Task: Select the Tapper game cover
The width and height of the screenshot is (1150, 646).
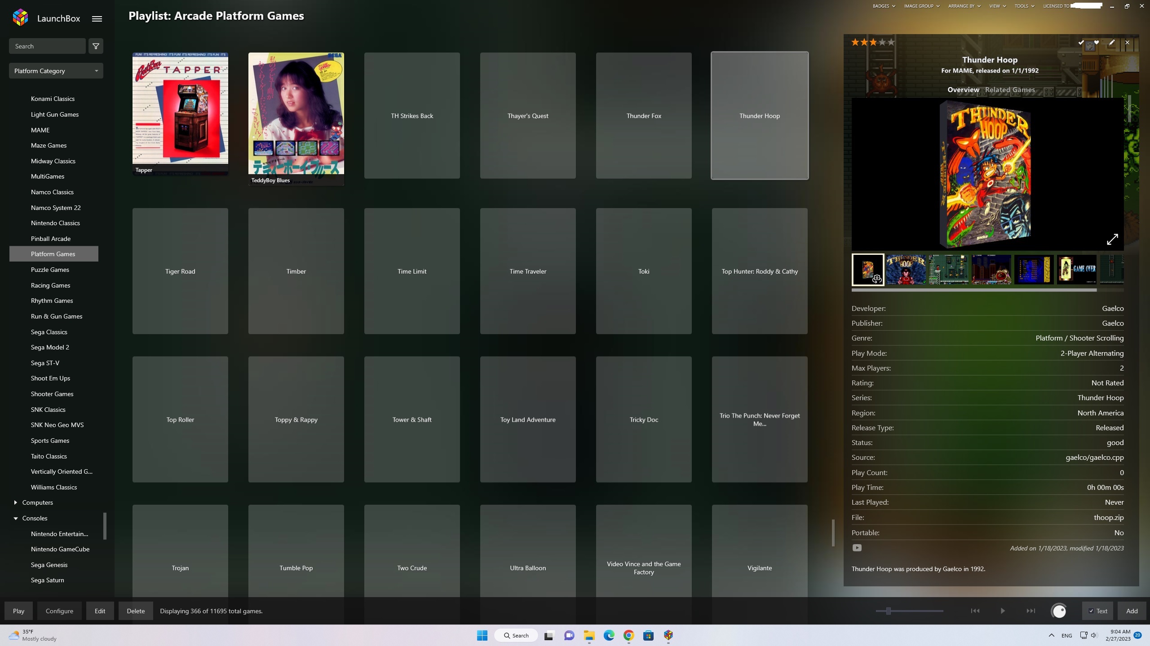Action: (180, 114)
